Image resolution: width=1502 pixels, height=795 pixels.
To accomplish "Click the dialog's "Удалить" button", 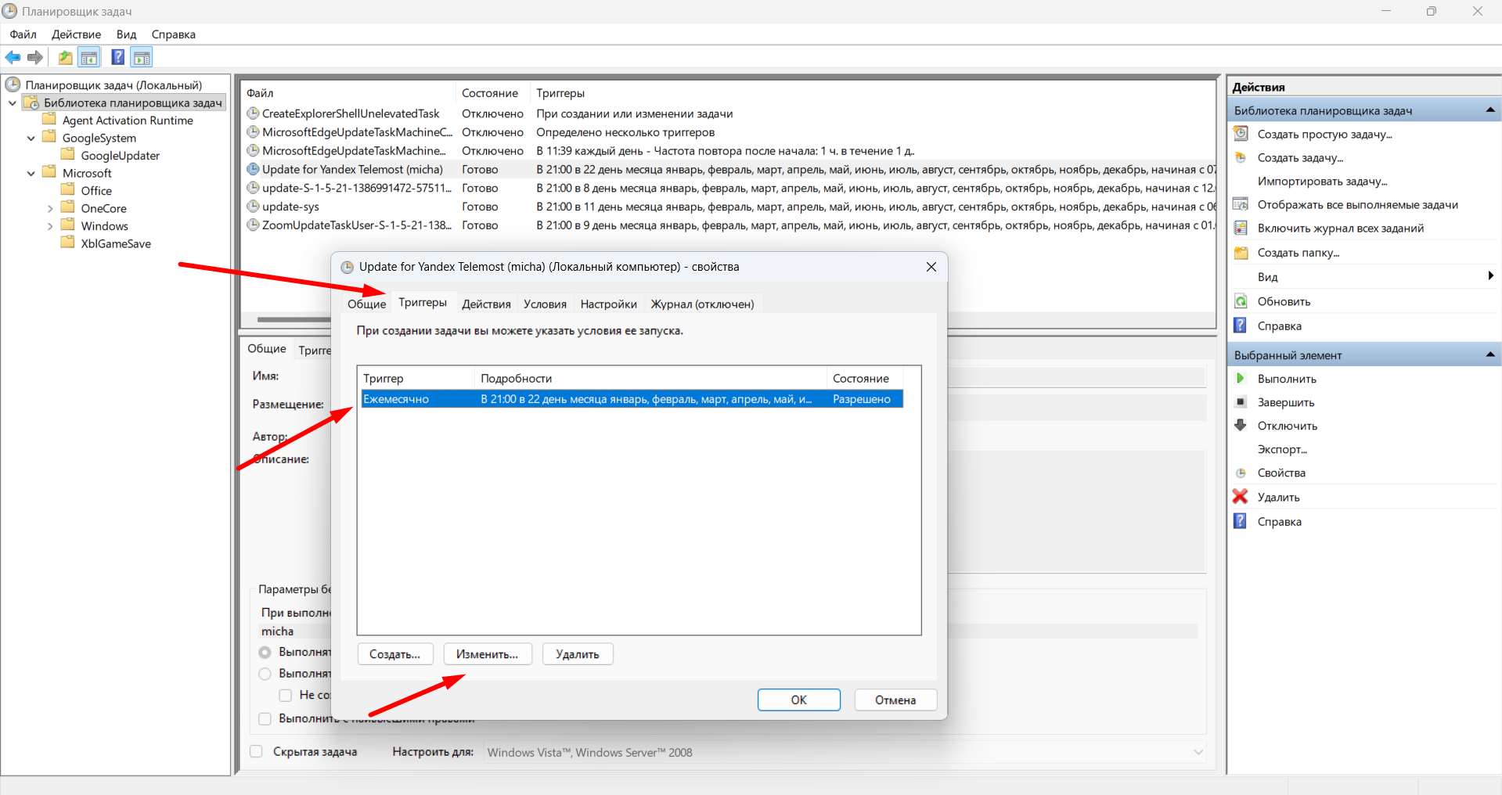I will click(578, 654).
